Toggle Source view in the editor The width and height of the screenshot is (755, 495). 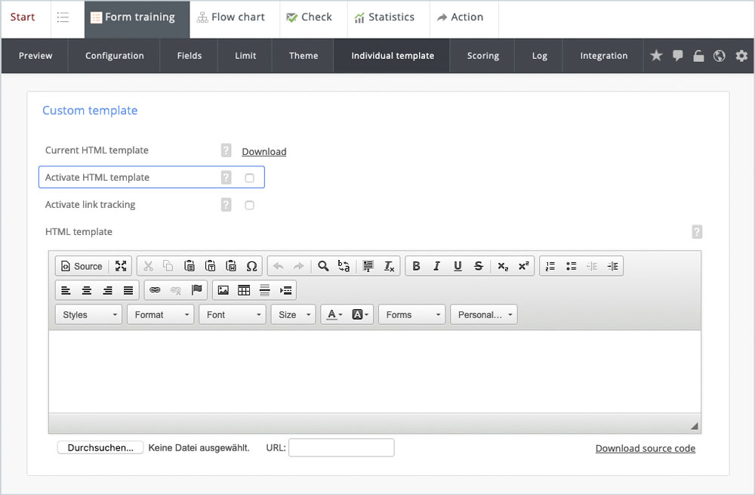[x=82, y=266]
